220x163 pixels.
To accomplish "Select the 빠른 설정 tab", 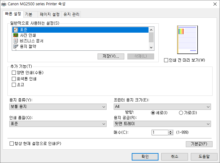I will (x=13, y=14).
